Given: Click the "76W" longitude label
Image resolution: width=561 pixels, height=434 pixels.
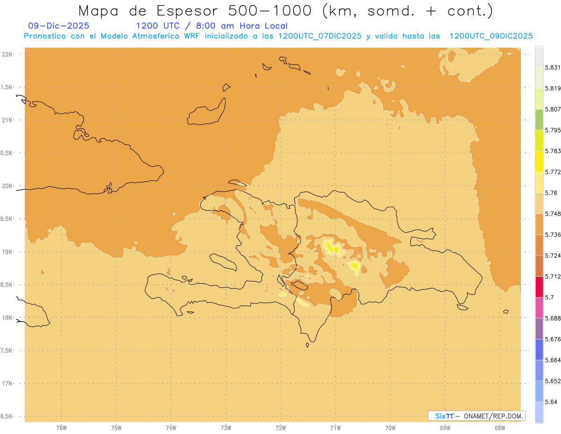Looking at the screenshot, I should click(61, 428).
